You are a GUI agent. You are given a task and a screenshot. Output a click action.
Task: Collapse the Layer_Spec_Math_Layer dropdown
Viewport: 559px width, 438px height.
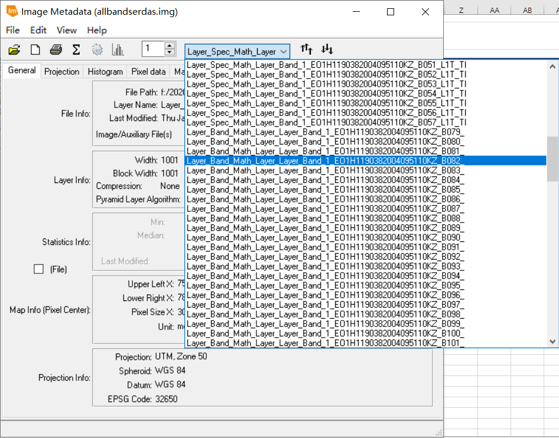click(238, 51)
